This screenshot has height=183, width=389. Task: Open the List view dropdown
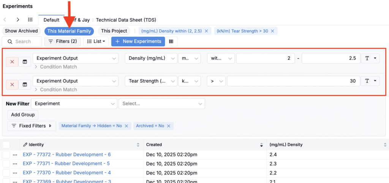coord(96,41)
